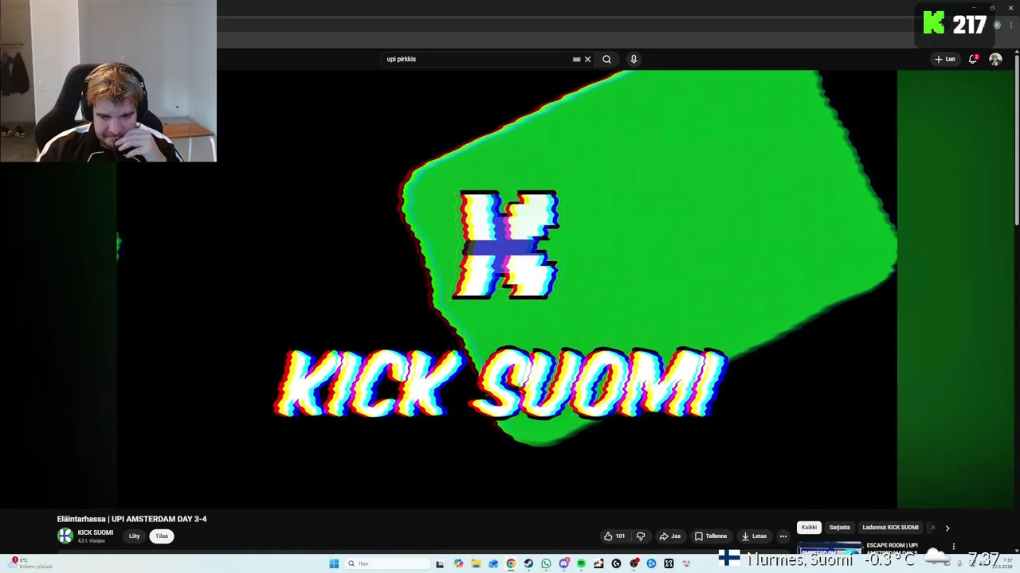
Task: Subscribe using the 'Tilaa' button
Action: coord(162,536)
